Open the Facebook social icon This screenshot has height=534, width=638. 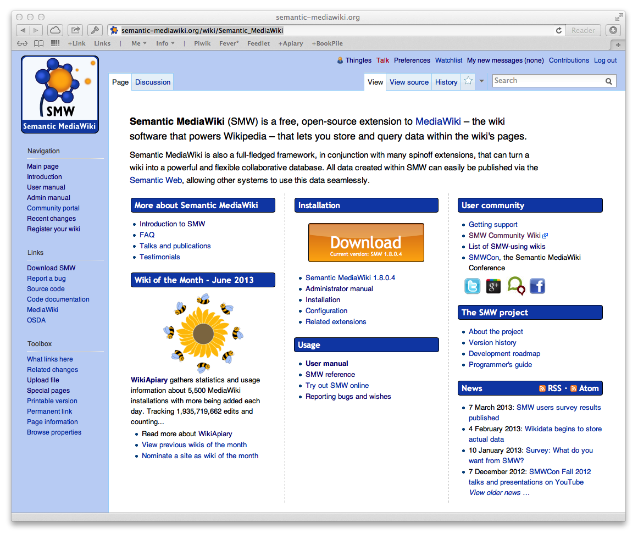[x=537, y=286]
